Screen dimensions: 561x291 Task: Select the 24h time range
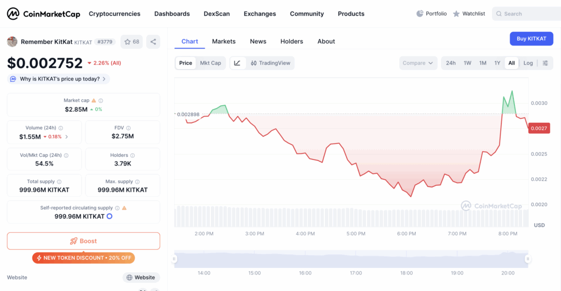point(450,63)
